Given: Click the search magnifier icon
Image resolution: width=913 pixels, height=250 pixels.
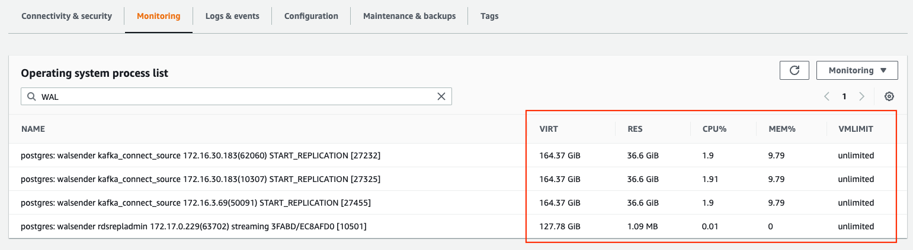Looking at the screenshot, I should (x=31, y=97).
